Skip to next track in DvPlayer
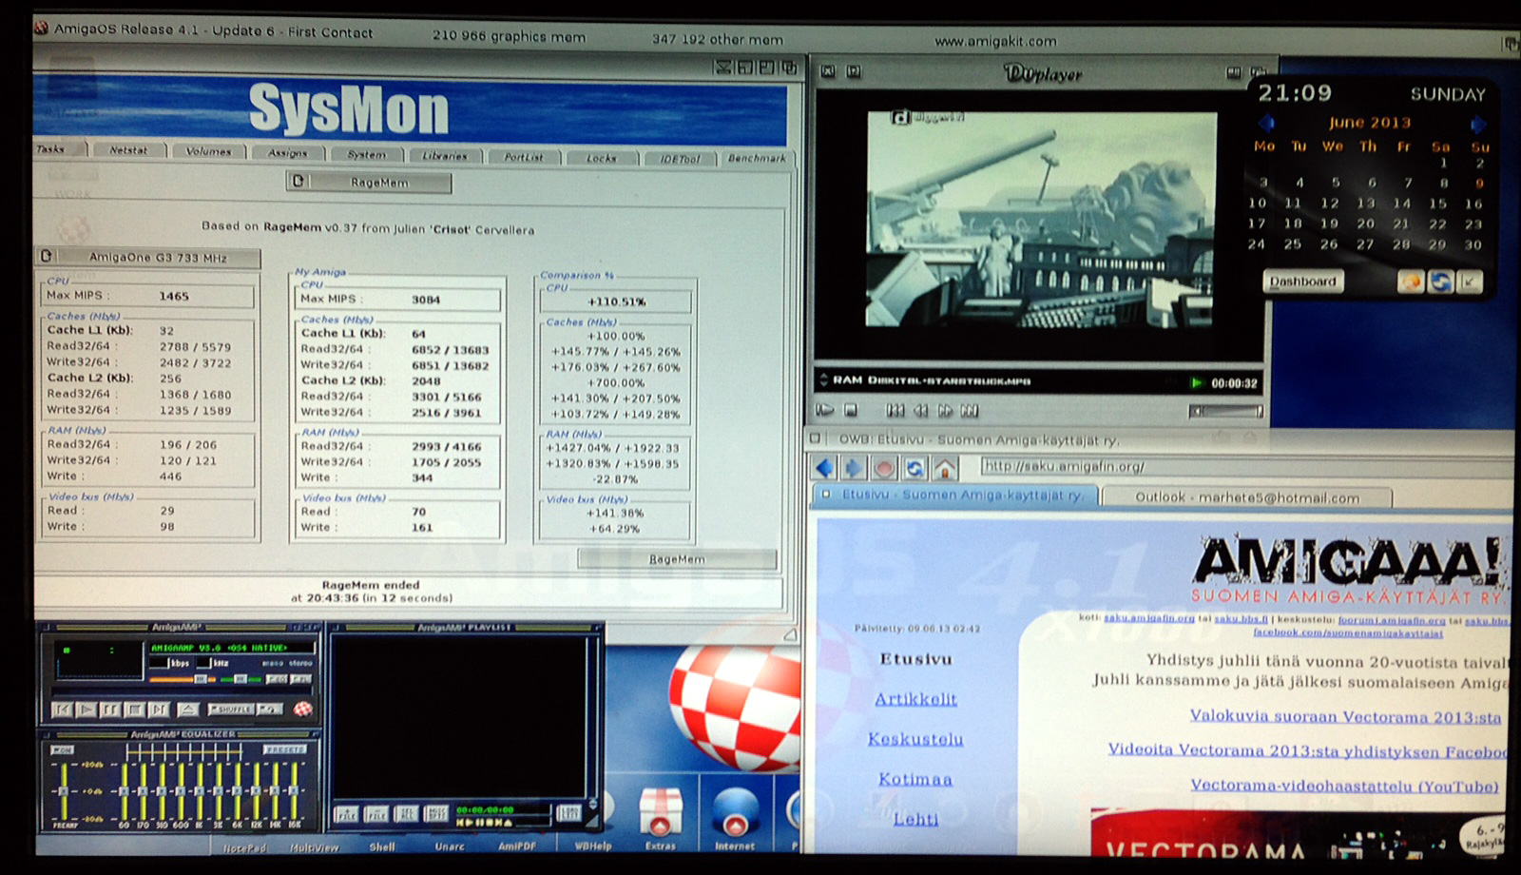The width and height of the screenshot is (1521, 875). (970, 411)
